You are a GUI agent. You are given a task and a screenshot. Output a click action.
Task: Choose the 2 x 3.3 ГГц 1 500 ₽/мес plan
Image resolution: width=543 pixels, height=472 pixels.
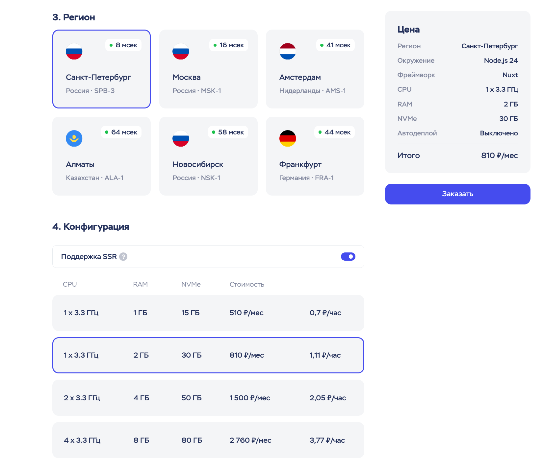click(x=208, y=398)
